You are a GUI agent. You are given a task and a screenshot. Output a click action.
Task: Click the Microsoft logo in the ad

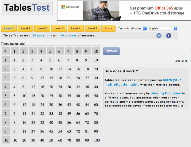pos(70,7)
